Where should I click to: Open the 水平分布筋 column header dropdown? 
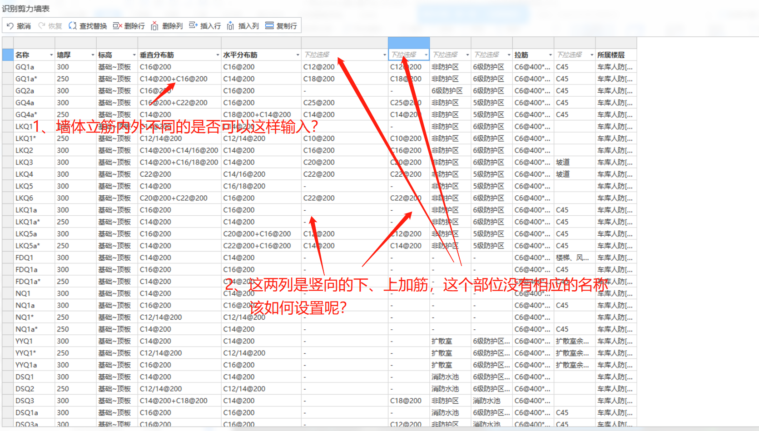[x=298, y=55]
